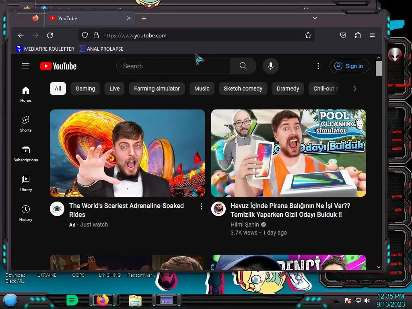Select the Music filter chip
The height and width of the screenshot is (309, 412).
(202, 89)
